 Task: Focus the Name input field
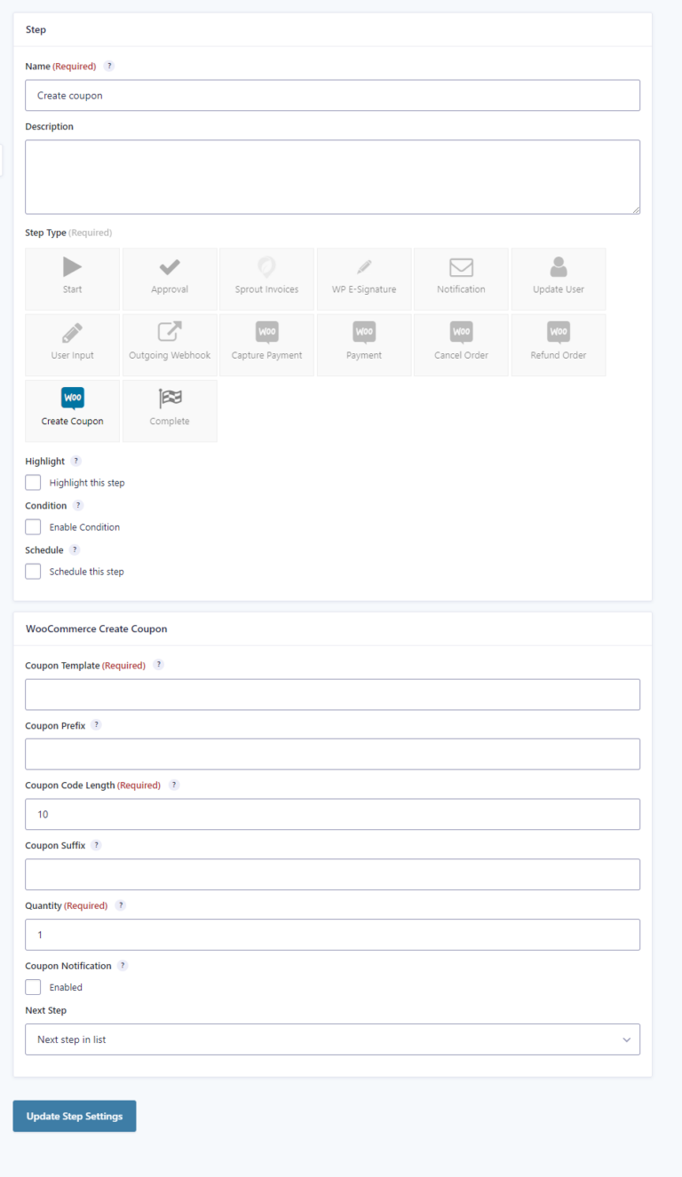(x=332, y=95)
